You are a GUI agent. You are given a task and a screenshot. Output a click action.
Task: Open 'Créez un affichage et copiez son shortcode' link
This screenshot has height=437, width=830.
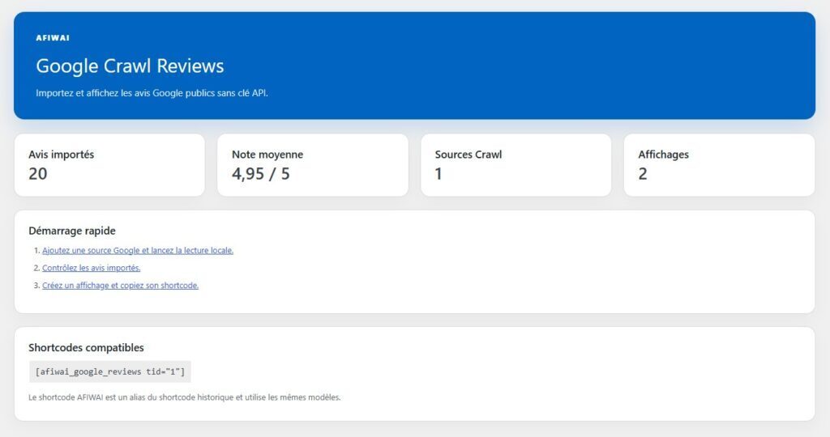pos(120,286)
